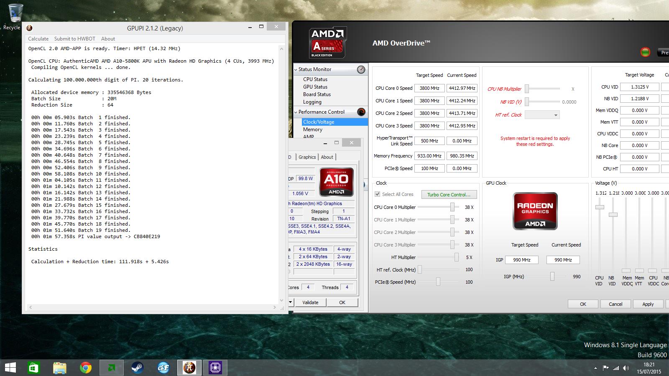Image resolution: width=669 pixels, height=376 pixels.
Task: Toggle the Select All Cores checkbox
Action: (378, 194)
